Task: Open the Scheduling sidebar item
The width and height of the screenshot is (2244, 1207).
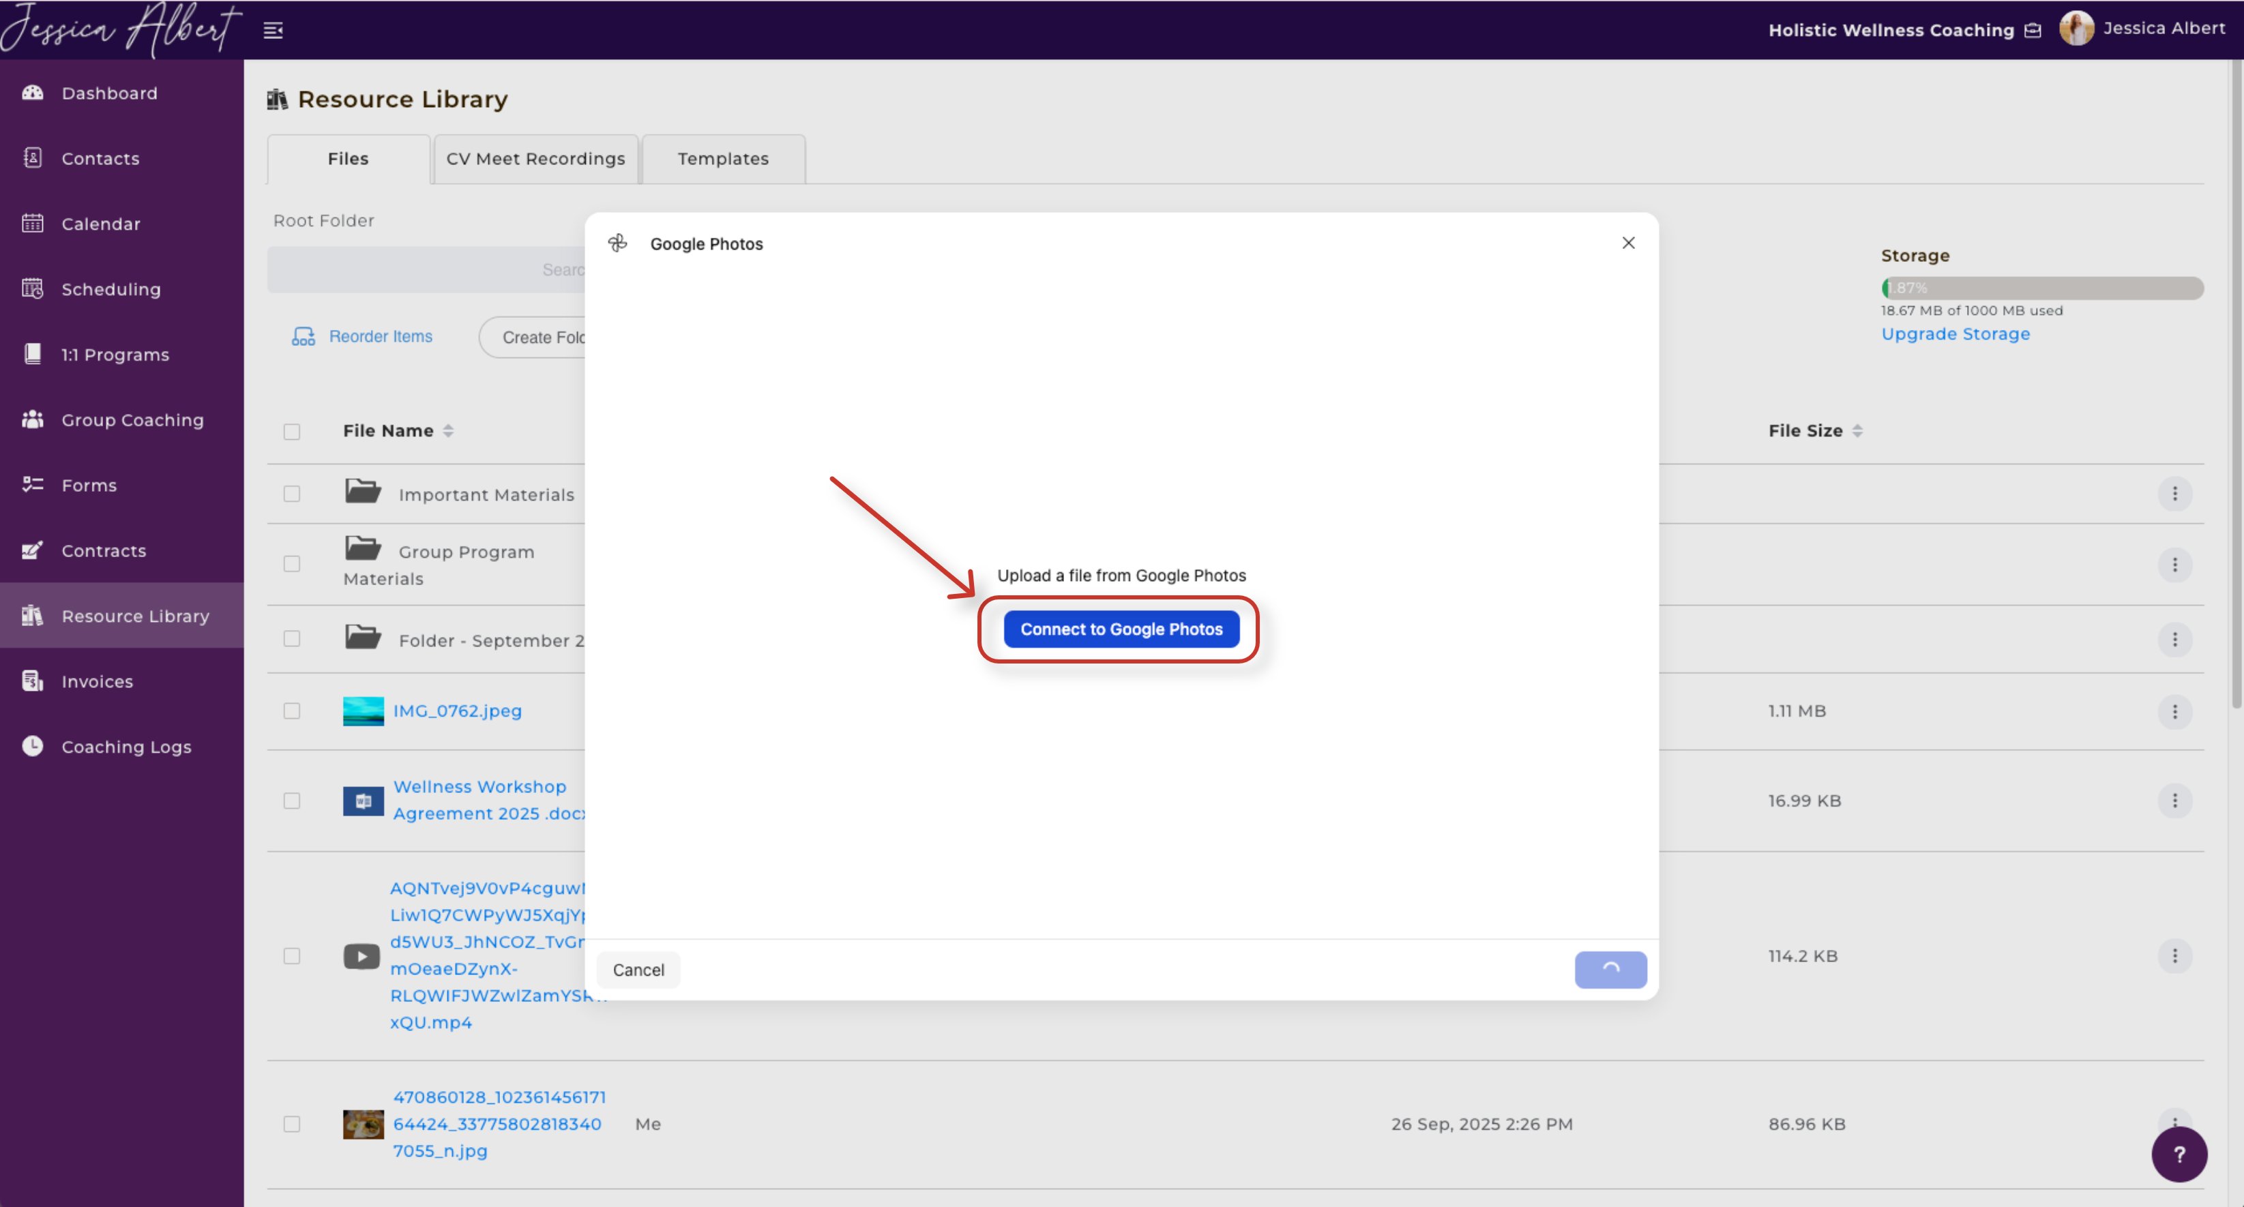Action: click(x=110, y=289)
